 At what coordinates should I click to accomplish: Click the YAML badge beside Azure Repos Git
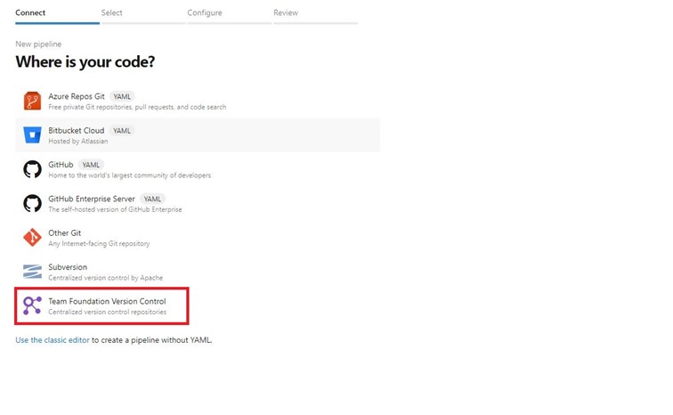click(122, 96)
